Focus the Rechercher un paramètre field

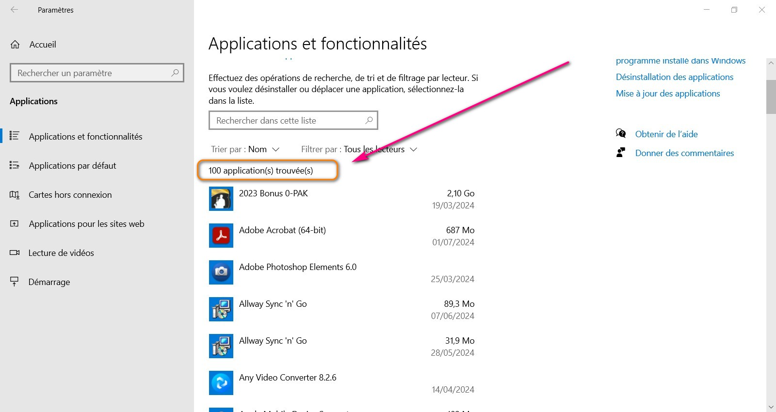pos(97,73)
